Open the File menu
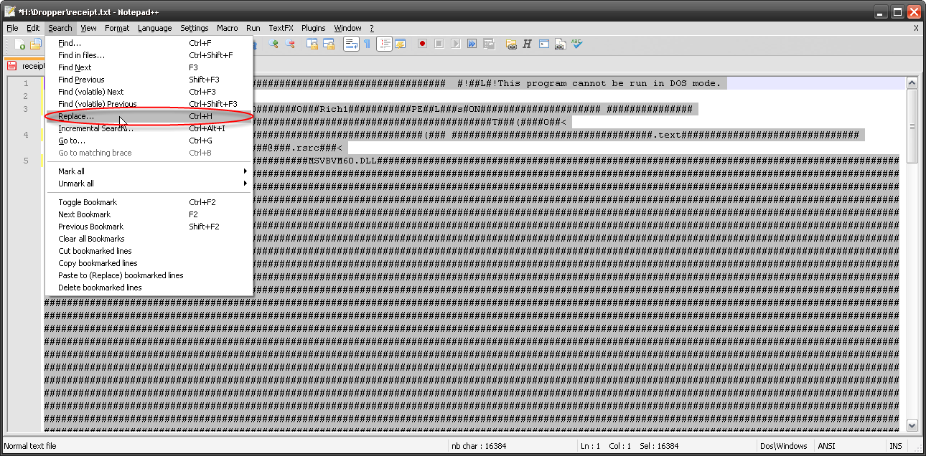Image resolution: width=926 pixels, height=456 pixels. (x=12, y=28)
